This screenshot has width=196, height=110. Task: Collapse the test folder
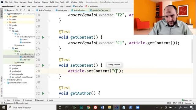[x=10, y=48]
